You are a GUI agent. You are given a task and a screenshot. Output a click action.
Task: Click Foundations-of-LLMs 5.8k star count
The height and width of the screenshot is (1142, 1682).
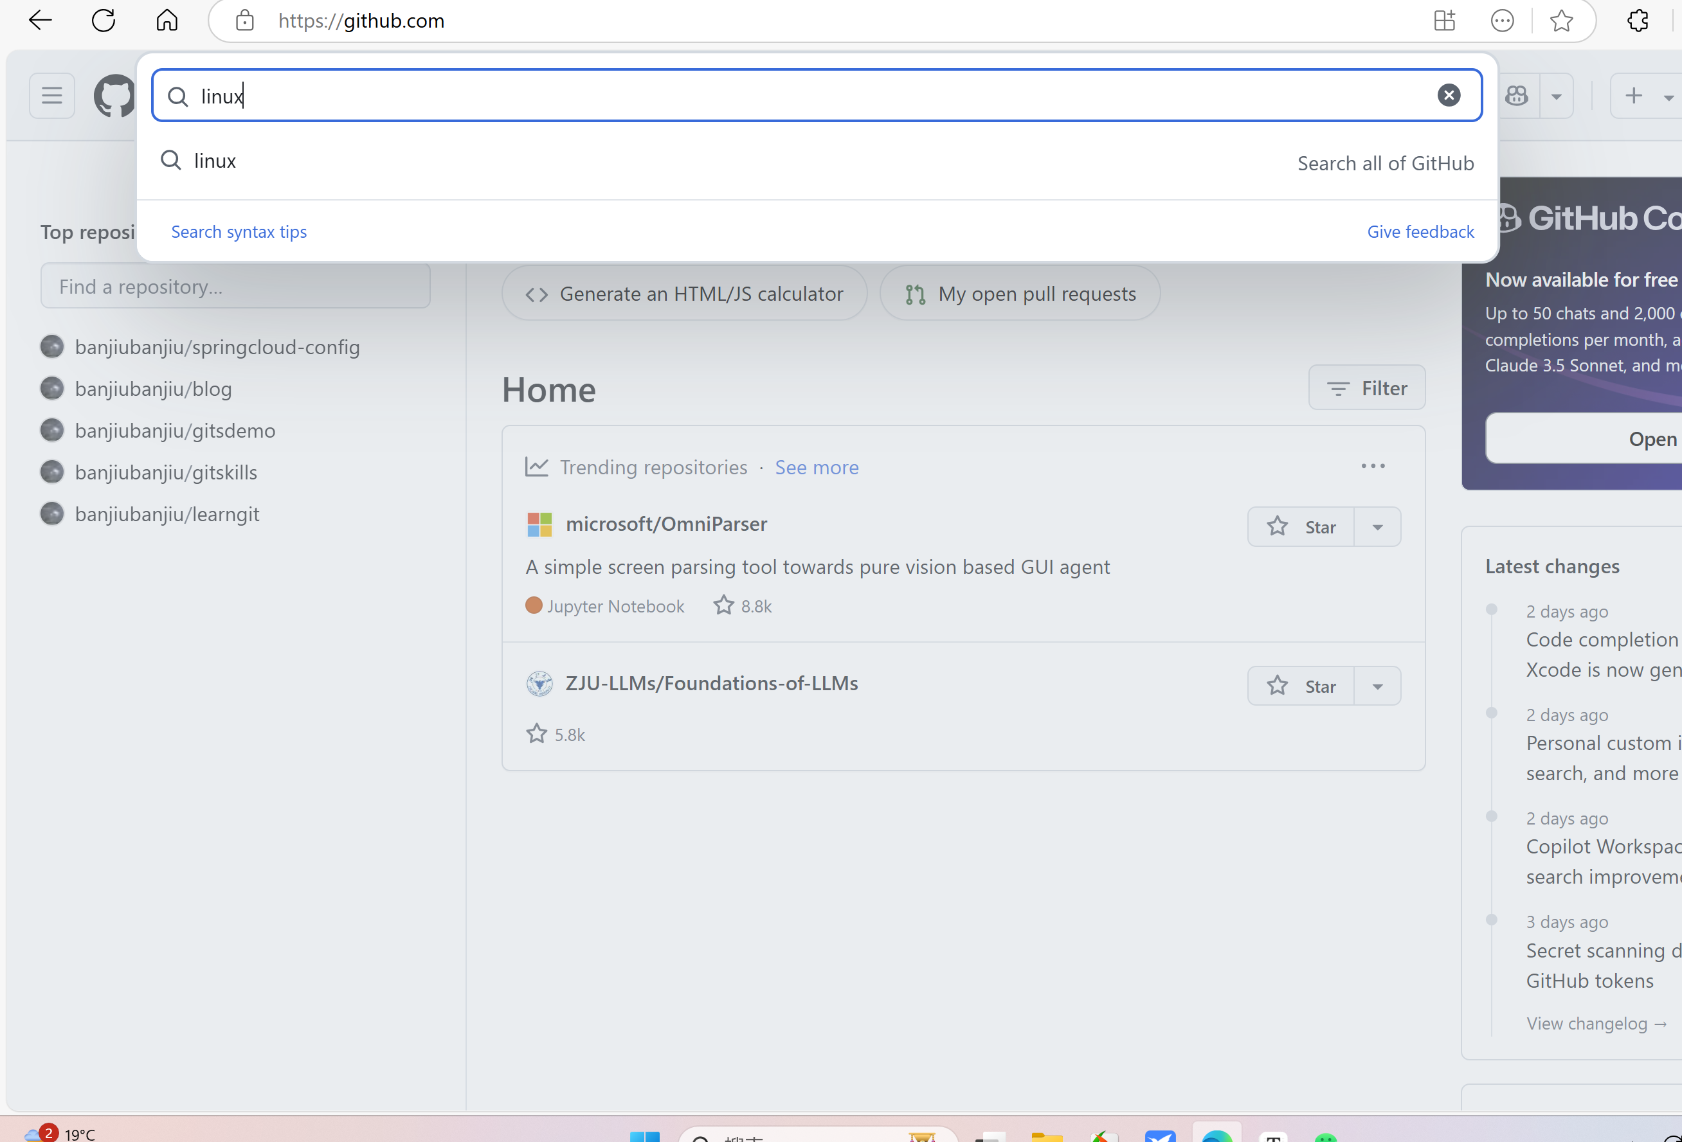pyautogui.click(x=555, y=734)
